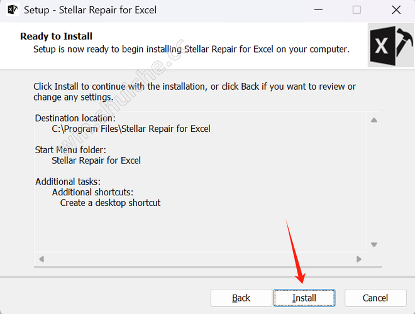Screen dimensions: 415x314
Task: Click the 'Start Menu folder:' label
Action: click(x=70, y=150)
